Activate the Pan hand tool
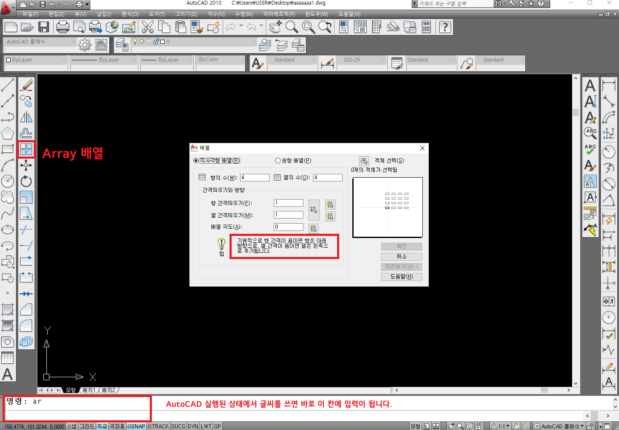 (x=276, y=27)
